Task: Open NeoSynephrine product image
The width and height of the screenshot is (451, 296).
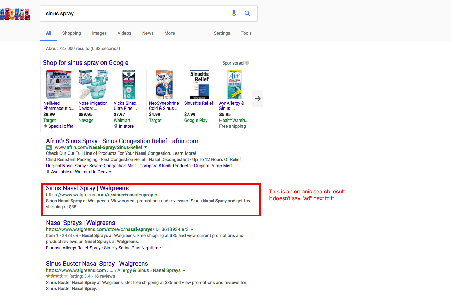Action: coord(164,84)
